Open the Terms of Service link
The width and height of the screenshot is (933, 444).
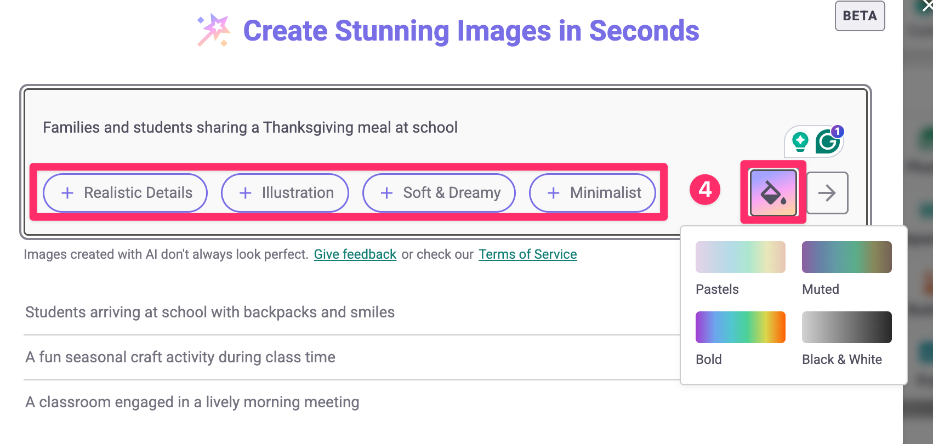pos(527,254)
